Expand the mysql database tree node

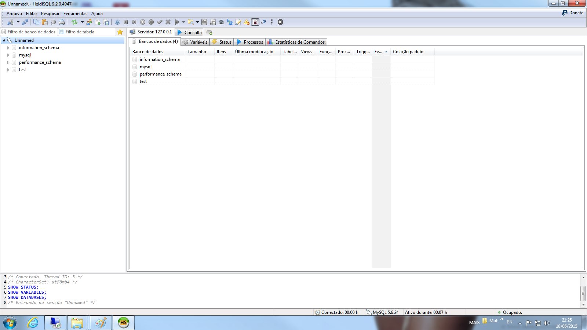click(8, 55)
